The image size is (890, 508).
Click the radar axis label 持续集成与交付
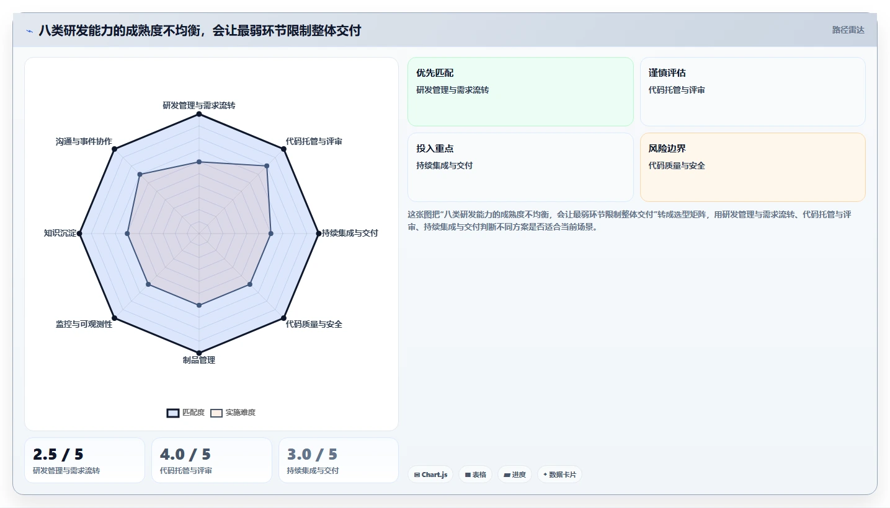[x=350, y=233]
